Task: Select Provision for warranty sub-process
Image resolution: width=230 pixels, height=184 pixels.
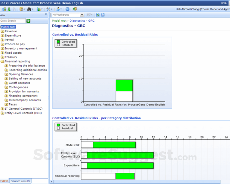Action: pyautogui.click(x=24, y=91)
